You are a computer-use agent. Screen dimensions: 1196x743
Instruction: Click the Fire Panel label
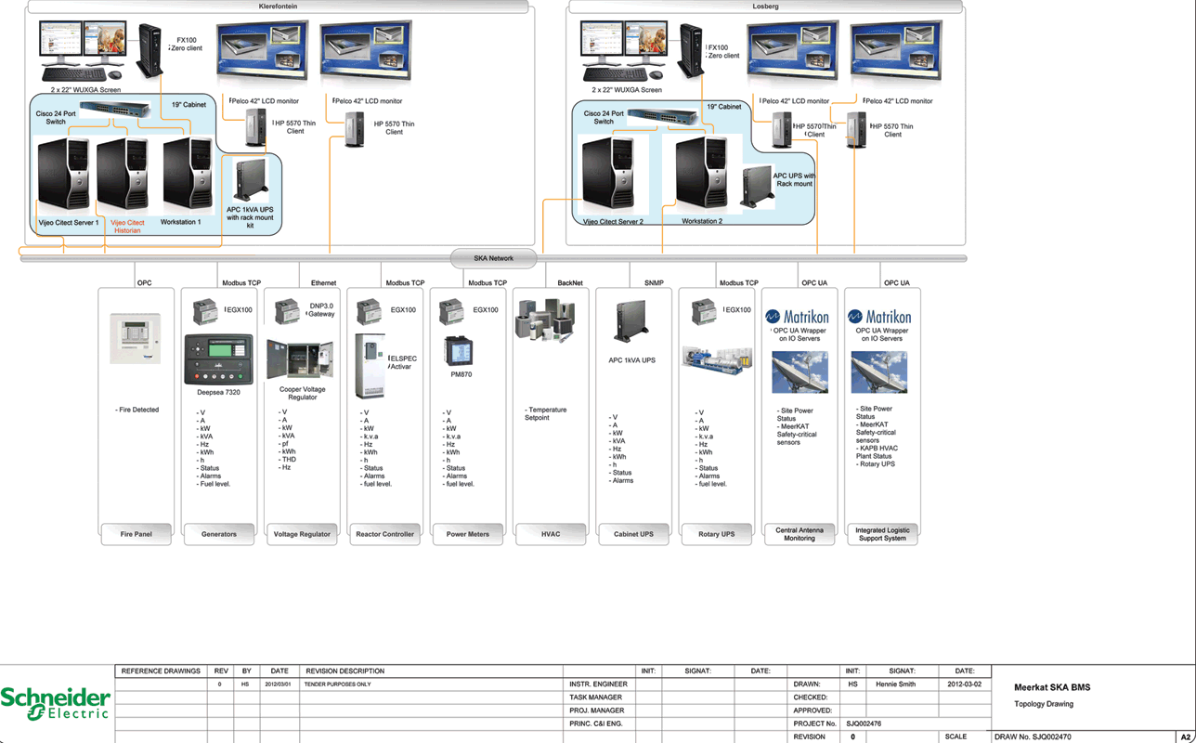[x=136, y=534]
